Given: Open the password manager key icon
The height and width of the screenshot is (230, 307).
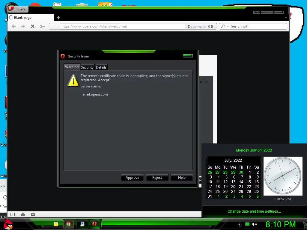Looking at the screenshot, I should [x=42, y=26].
